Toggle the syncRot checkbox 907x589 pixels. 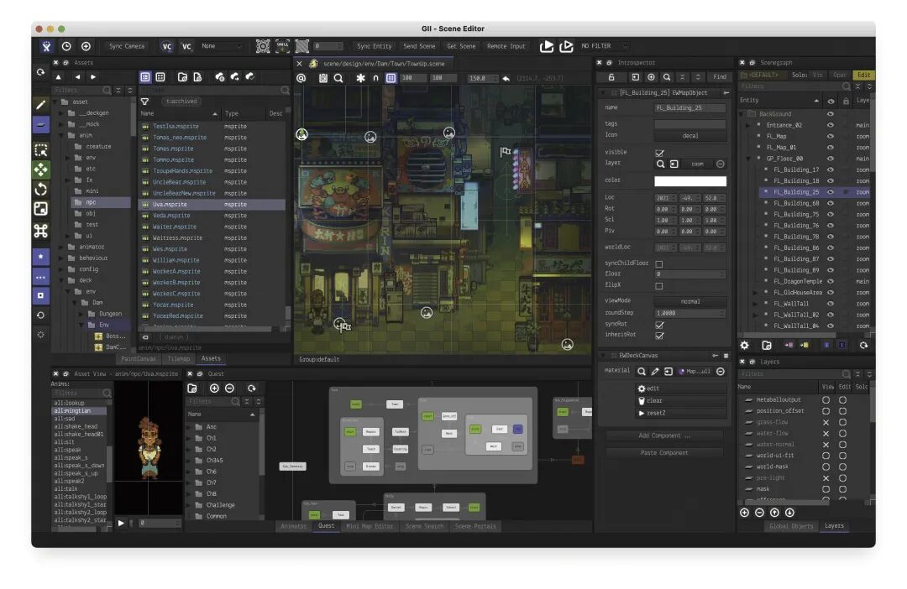659,325
